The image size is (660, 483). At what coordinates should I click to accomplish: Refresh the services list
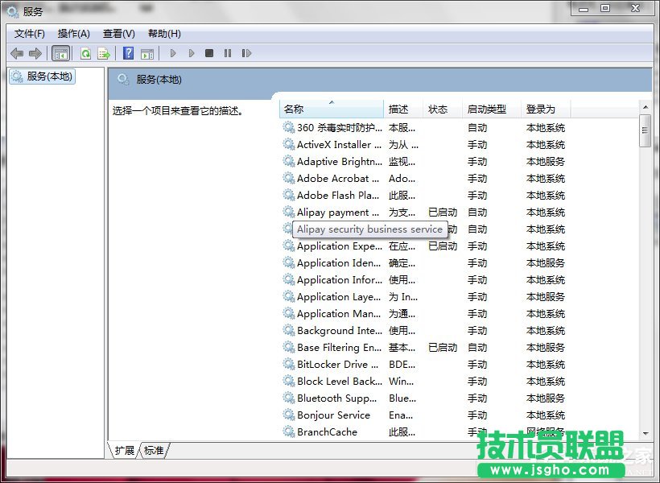pyautogui.click(x=85, y=53)
